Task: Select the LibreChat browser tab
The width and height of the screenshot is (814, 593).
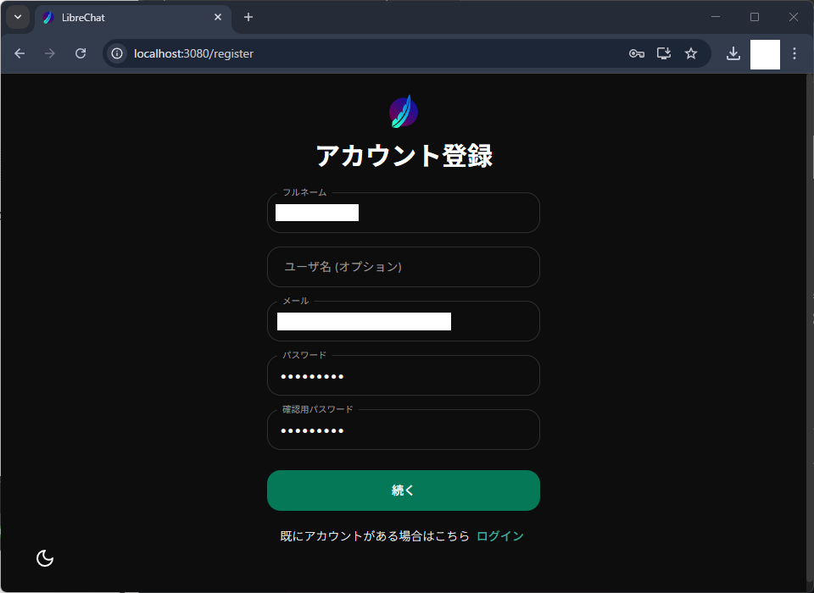Action: coord(133,18)
